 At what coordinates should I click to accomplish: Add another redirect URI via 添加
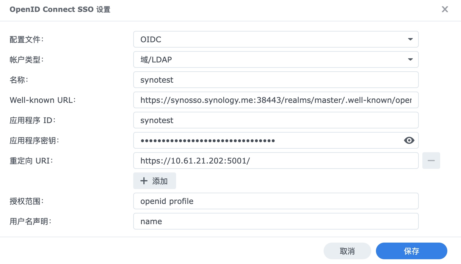[155, 181]
